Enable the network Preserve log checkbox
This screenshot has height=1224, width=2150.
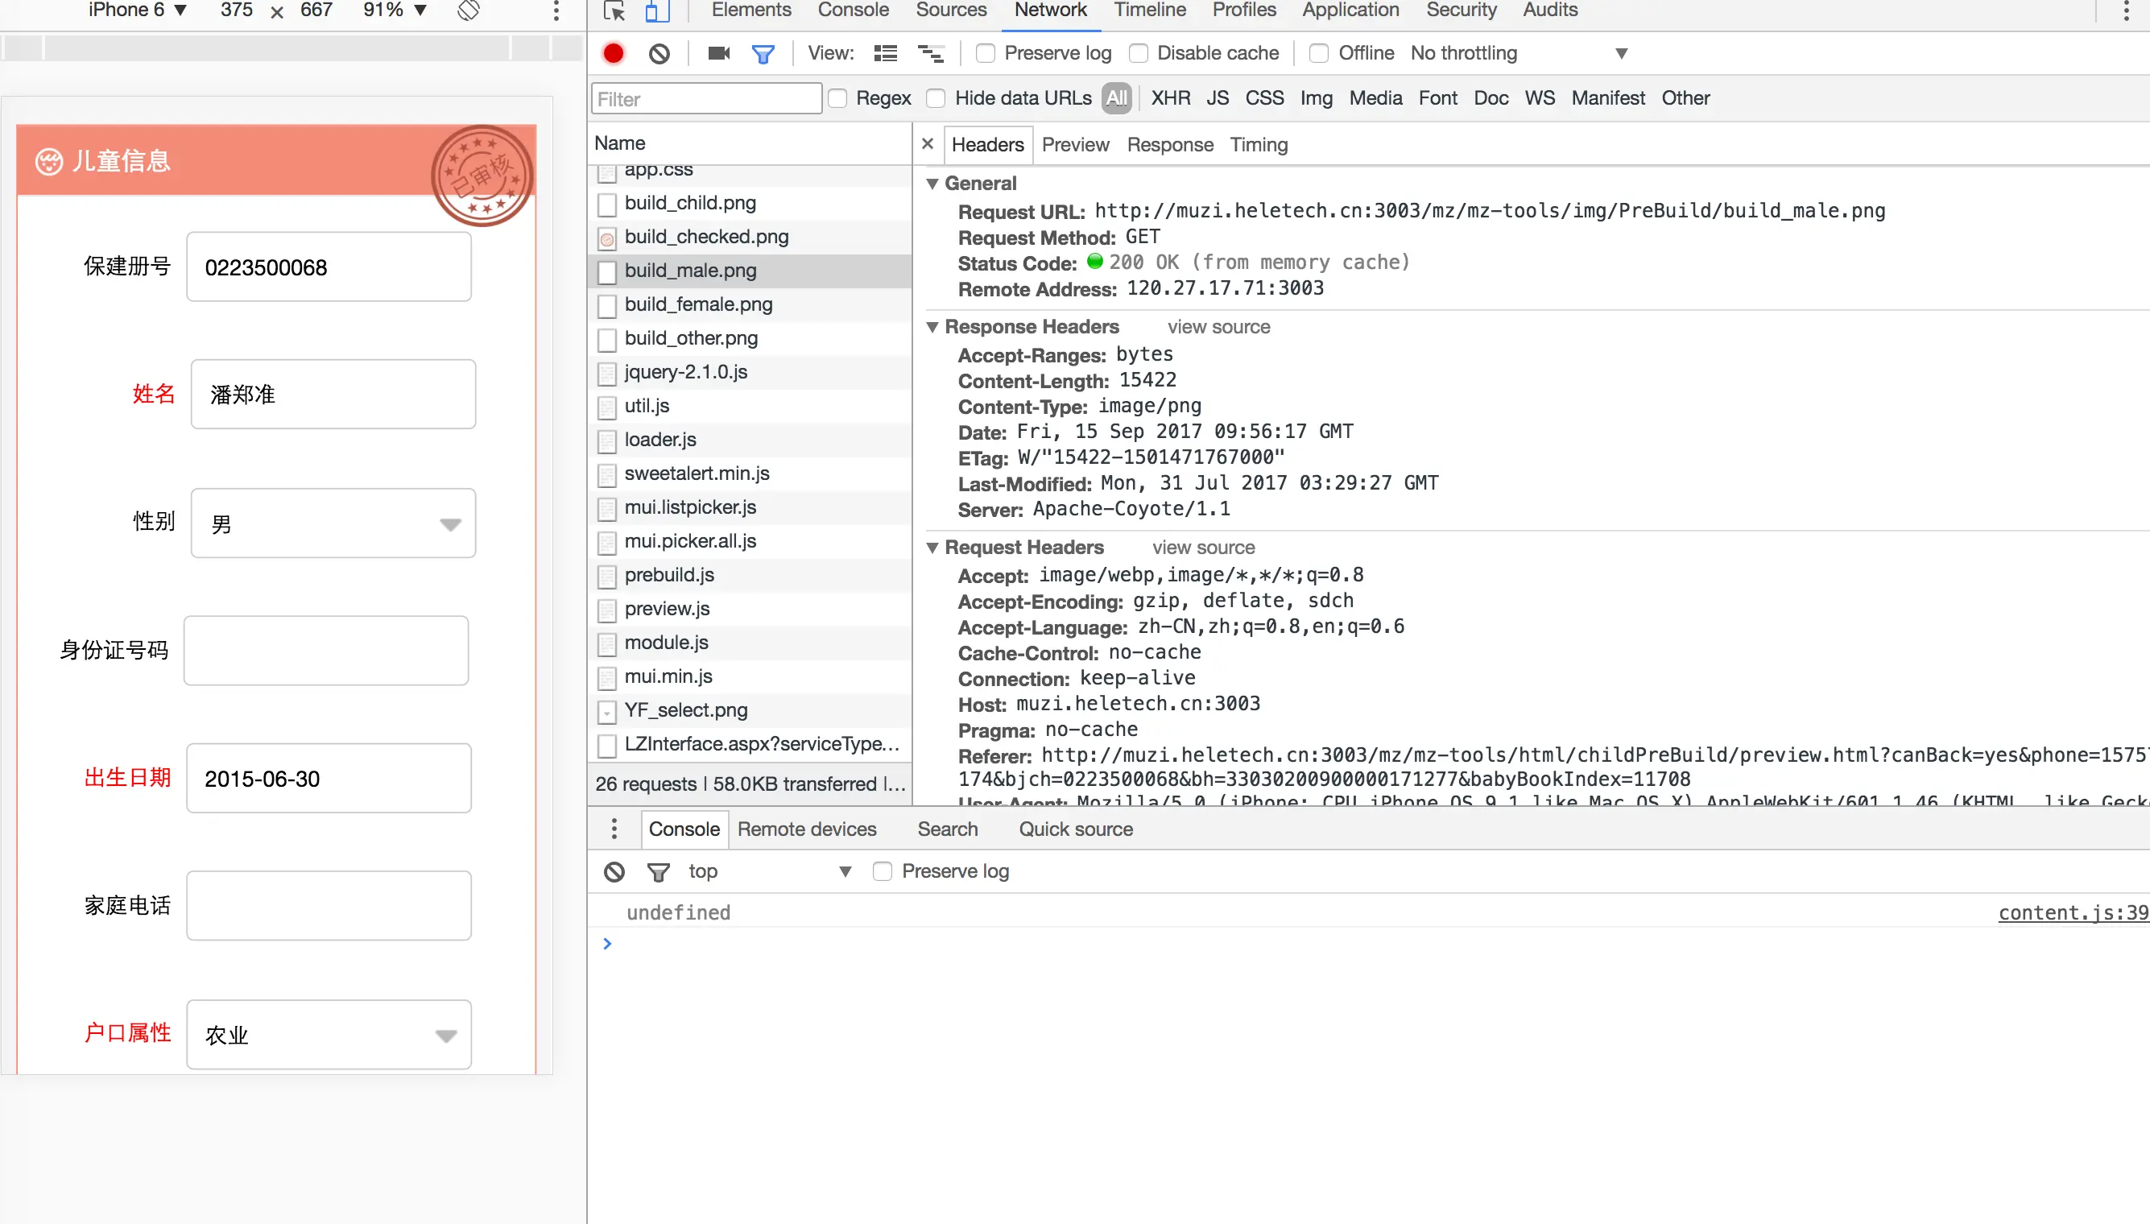tap(986, 54)
